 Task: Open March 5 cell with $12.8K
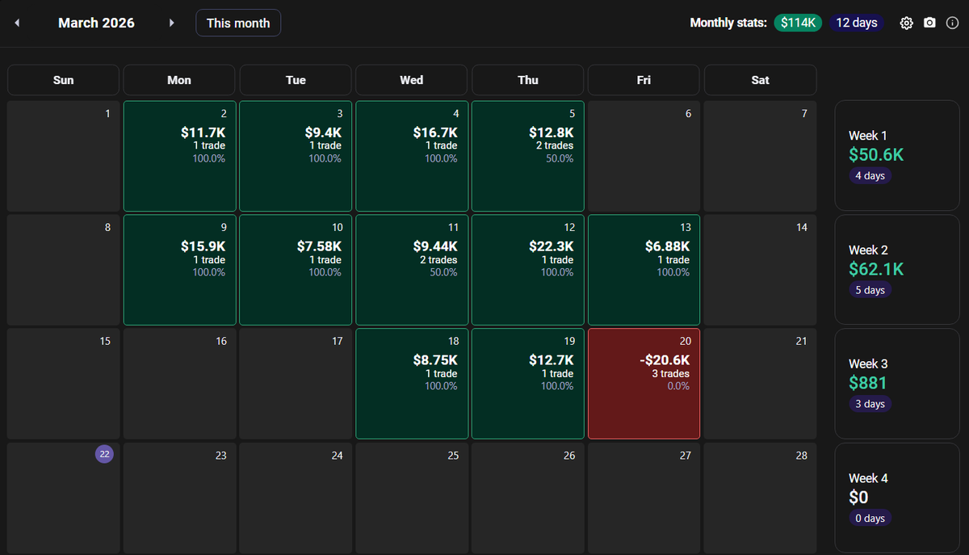tap(528, 156)
